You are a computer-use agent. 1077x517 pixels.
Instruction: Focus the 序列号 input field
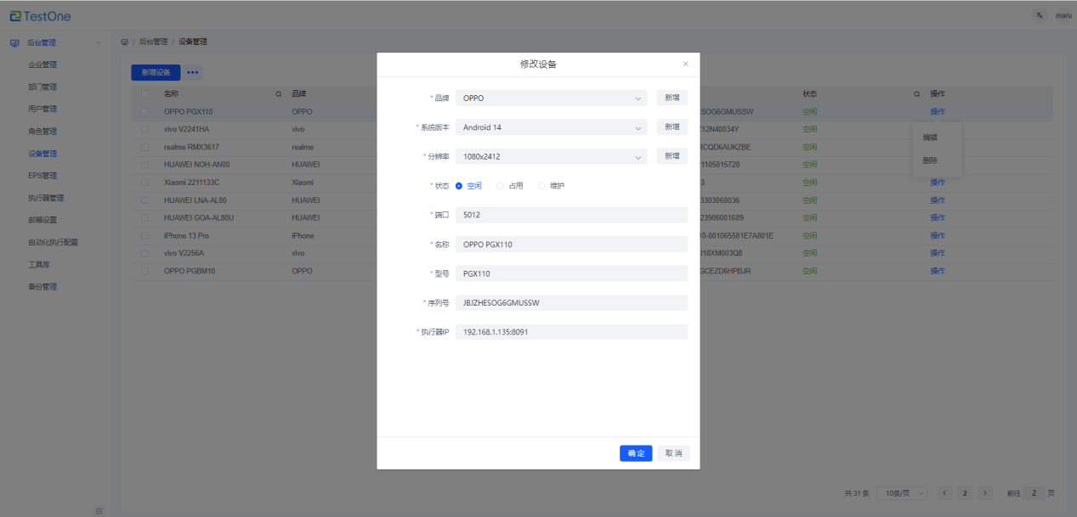point(571,303)
